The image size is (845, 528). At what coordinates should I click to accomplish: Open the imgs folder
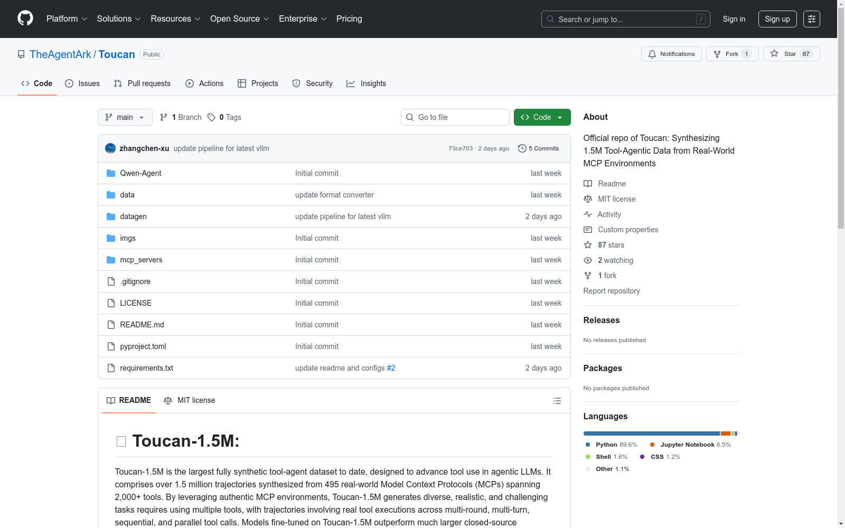coord(128,238)
